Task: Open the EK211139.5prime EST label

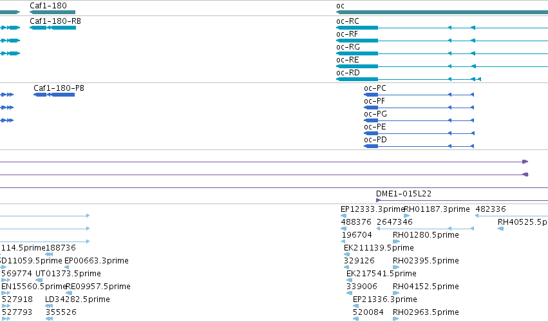Action: (379, 248)
